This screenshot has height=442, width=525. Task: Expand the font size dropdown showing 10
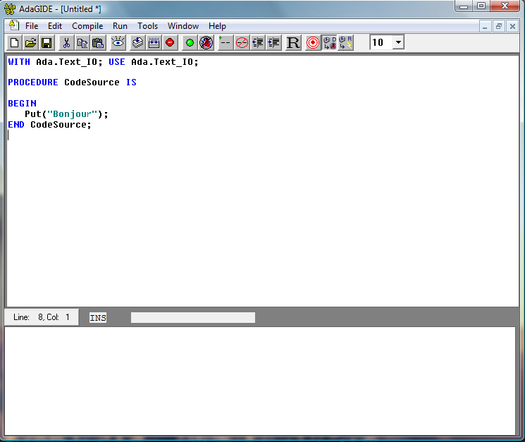click(x=398, y=42)
